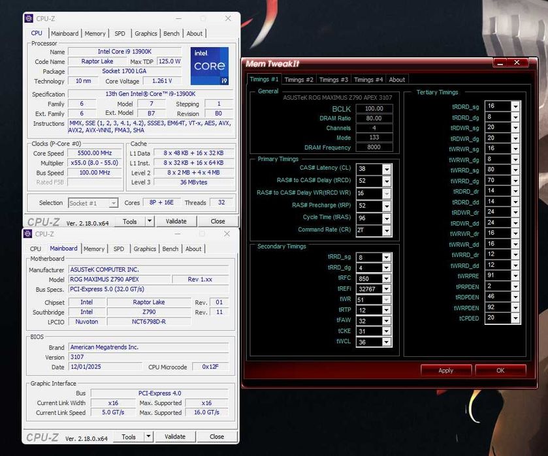Expand tWRRD_dg dropdown showing 70
This screenshot has height=456, width=548.
point(515,181)
